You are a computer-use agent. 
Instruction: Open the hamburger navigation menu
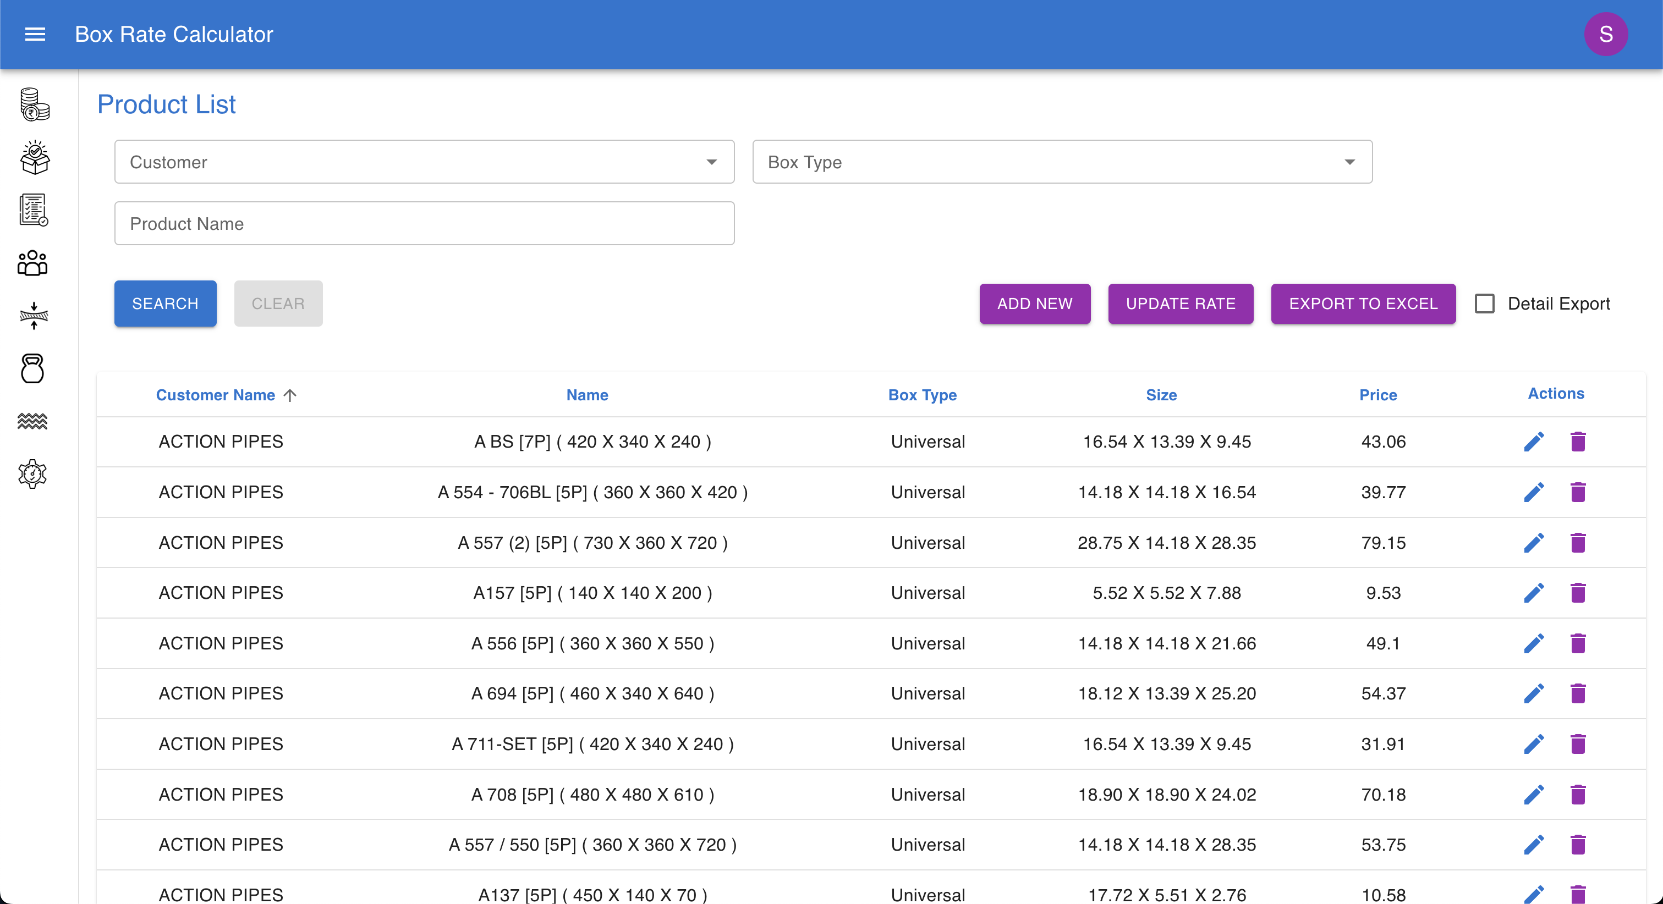click(x=35, y=34)
